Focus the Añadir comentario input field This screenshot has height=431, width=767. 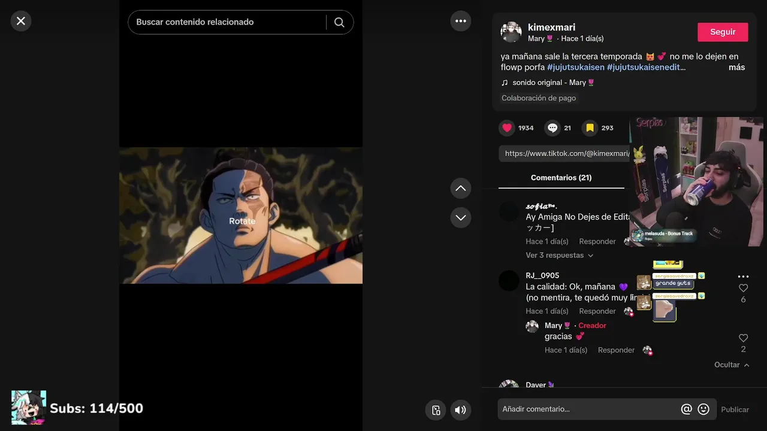(588, 409)
